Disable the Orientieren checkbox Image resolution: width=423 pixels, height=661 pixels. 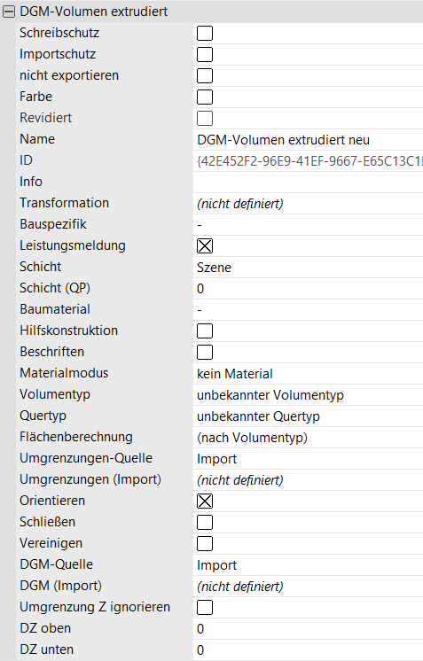point(205,501)
